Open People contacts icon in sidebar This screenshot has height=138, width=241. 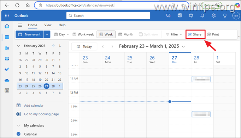click(7, 48)
